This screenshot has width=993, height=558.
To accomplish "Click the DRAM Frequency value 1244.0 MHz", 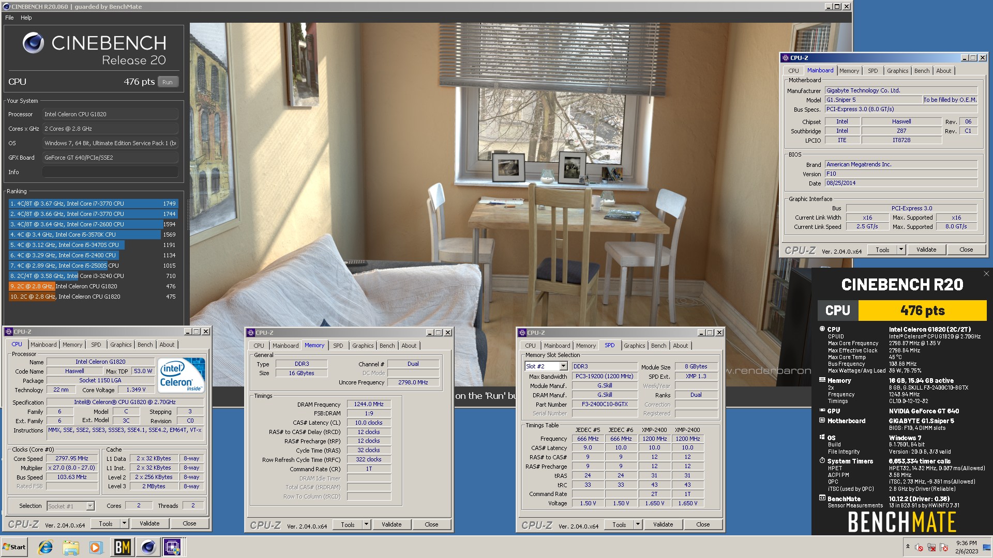I will point(369,404).
